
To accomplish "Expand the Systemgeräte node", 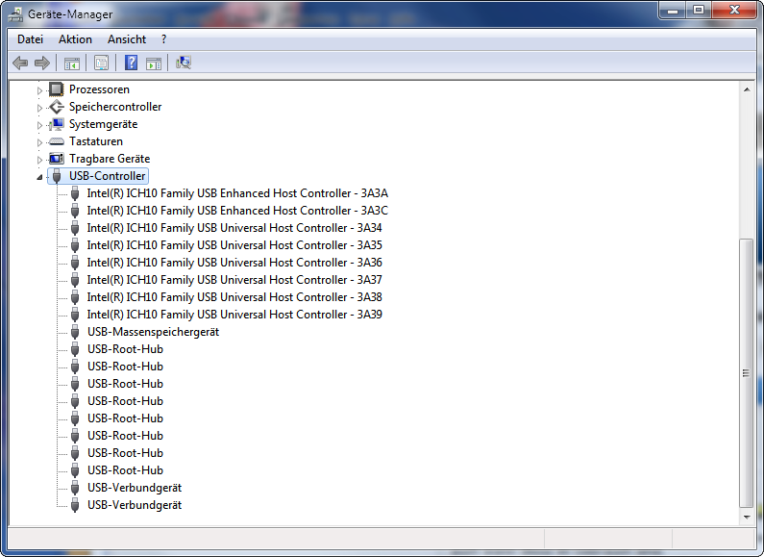I will coord(39,125).
